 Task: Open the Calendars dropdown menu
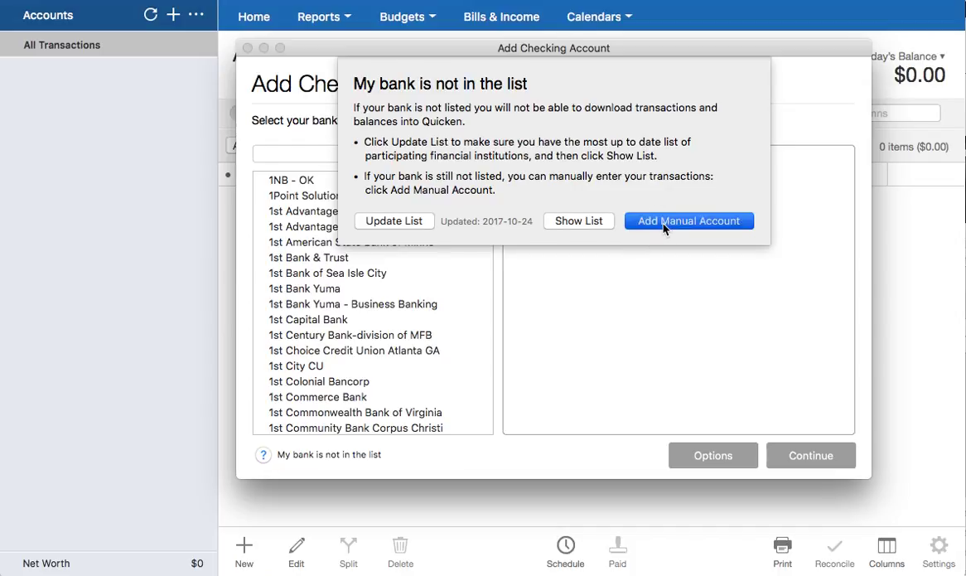pyautogui.click(x=599, y=17)
